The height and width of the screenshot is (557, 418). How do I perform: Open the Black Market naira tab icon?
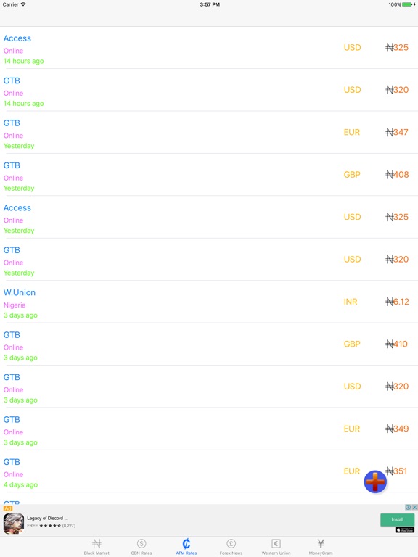pyautogui.click(x=97, y=543)
